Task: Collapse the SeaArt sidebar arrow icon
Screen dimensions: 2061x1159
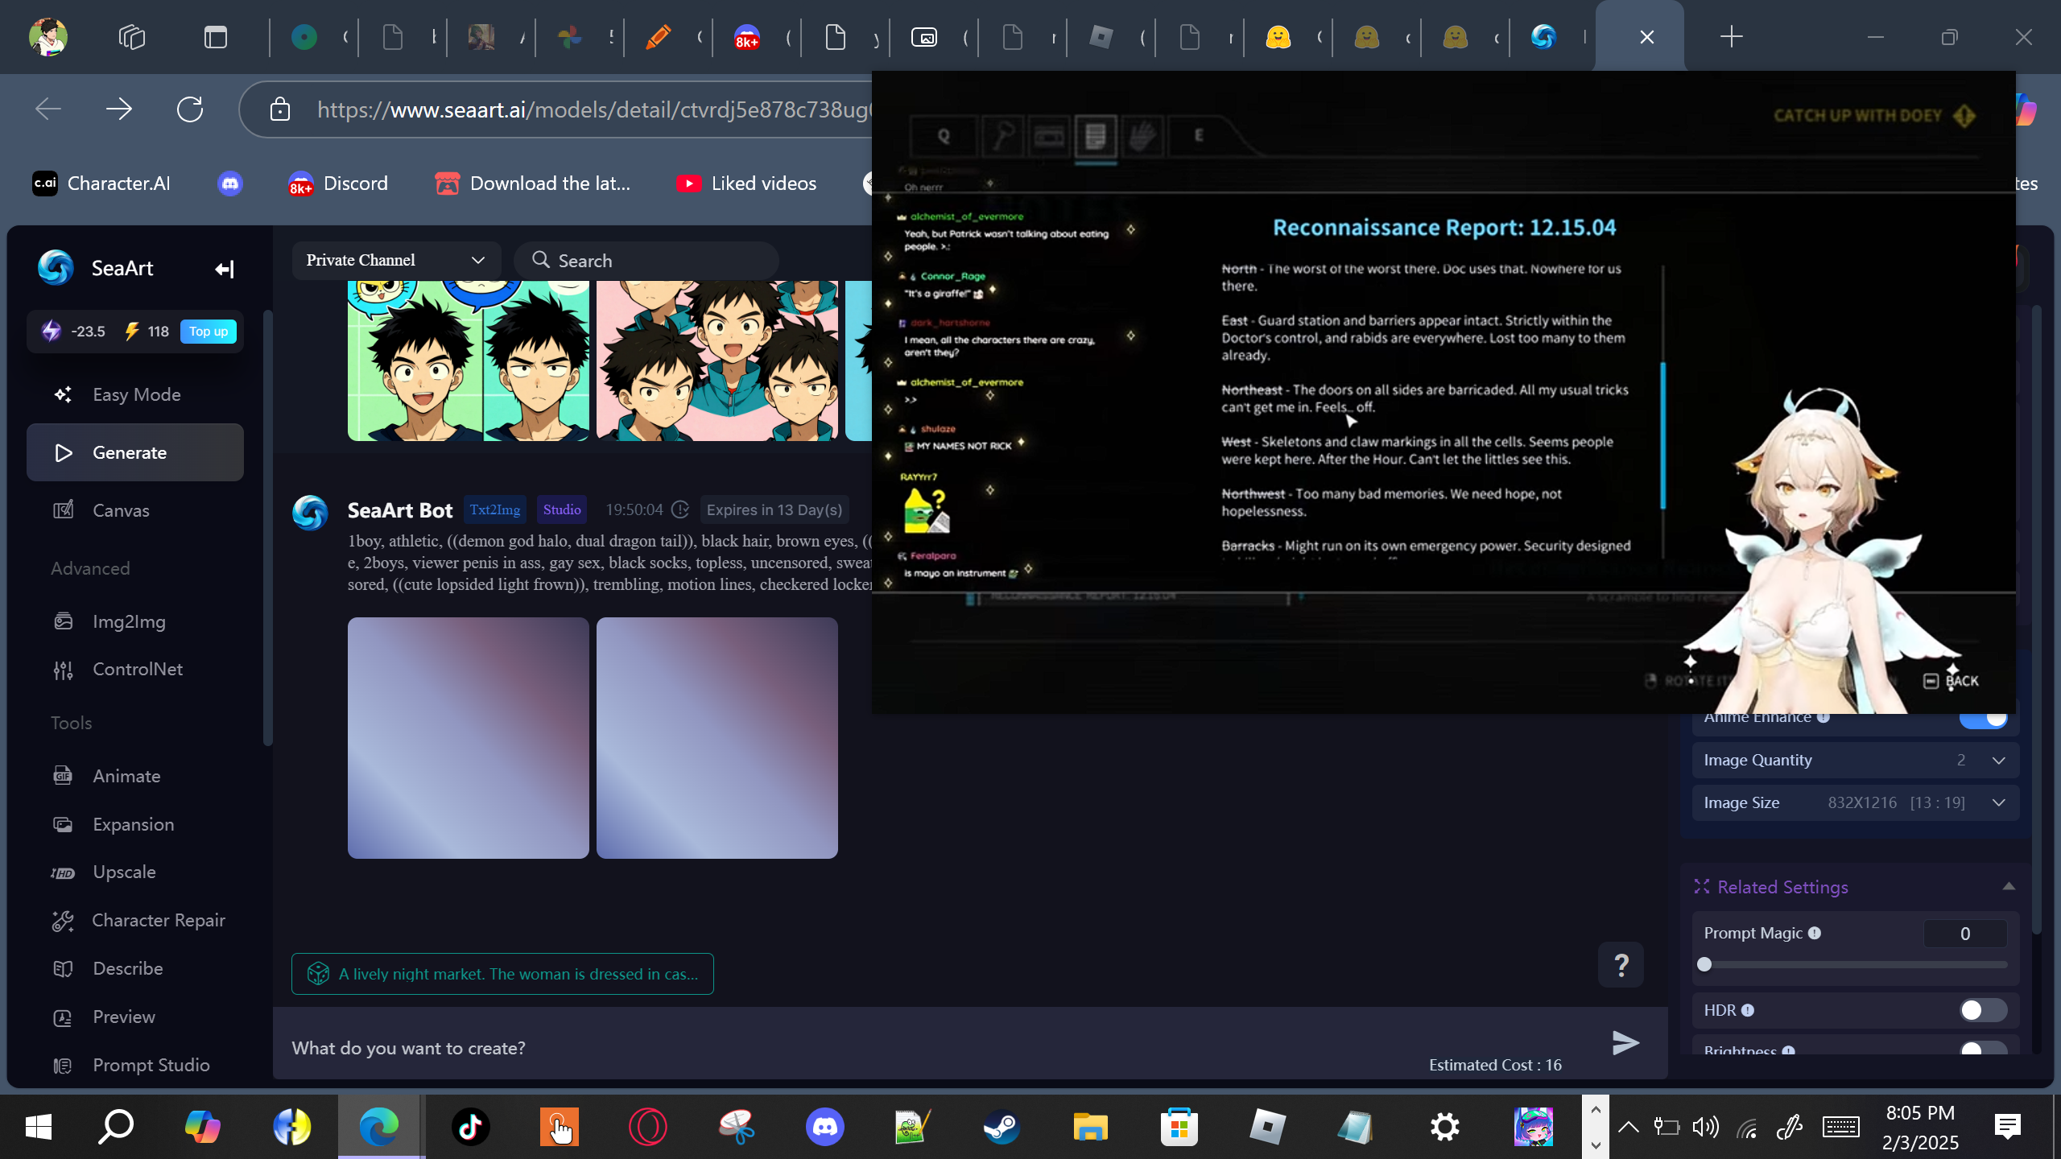Action: tap(225, 269)
